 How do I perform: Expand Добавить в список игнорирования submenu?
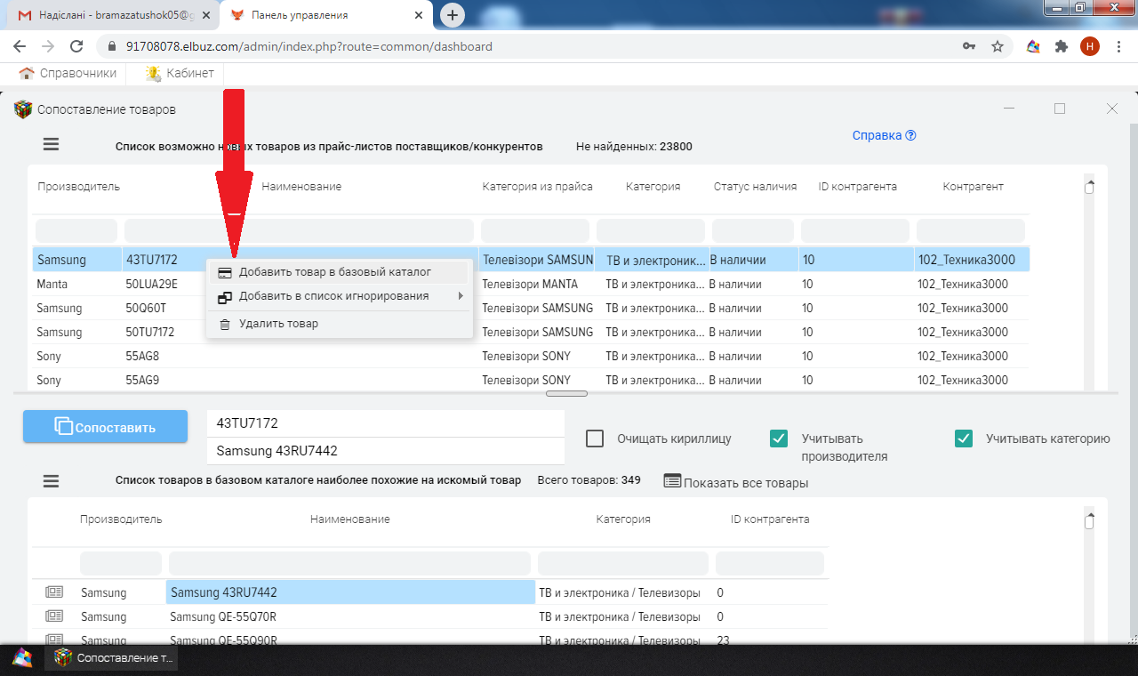coord(339,296)
